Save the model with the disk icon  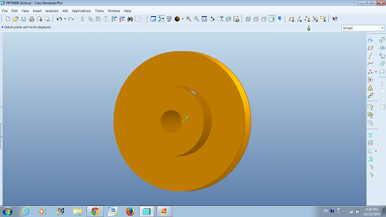click(x=24, y=19)
